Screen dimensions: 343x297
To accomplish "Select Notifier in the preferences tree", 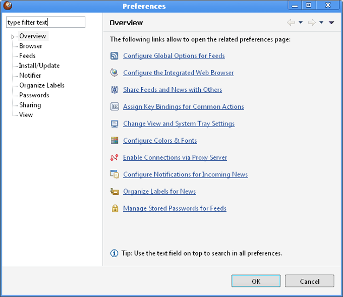I will coord(30,76).
